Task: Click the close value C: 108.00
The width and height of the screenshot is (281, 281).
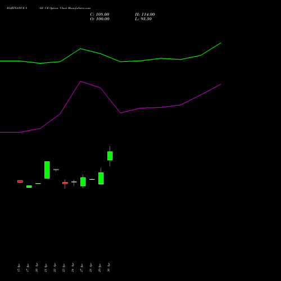Action: click(99, 15)
